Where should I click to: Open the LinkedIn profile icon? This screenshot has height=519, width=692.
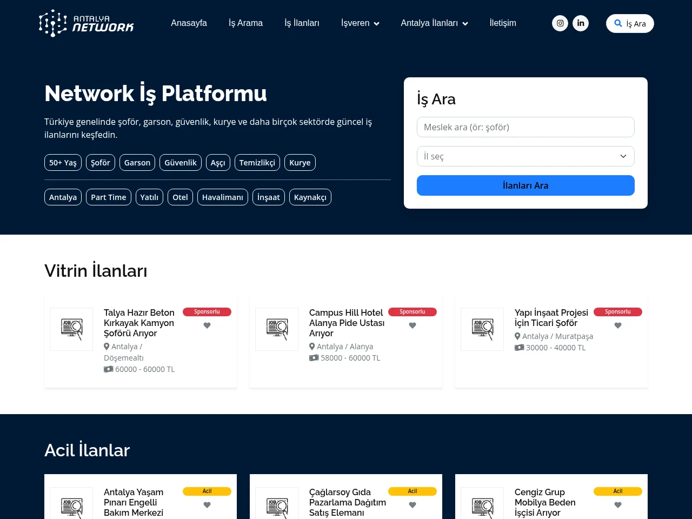[x=581, y=23]
